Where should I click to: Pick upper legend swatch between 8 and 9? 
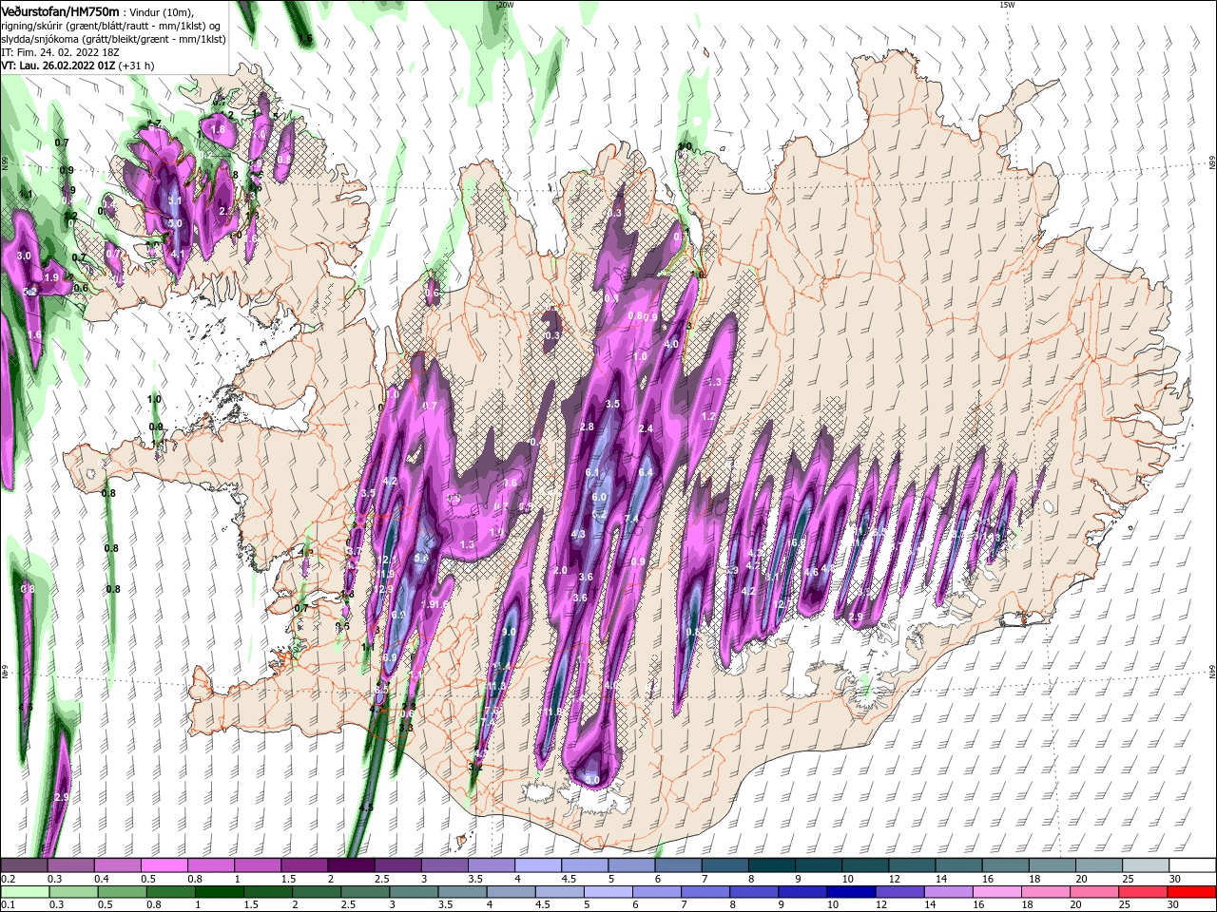click(770, 865)
